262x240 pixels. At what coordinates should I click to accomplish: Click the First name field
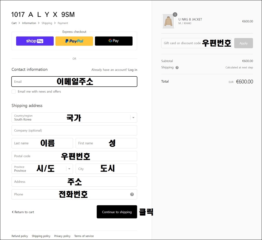(x=106, y=143)
